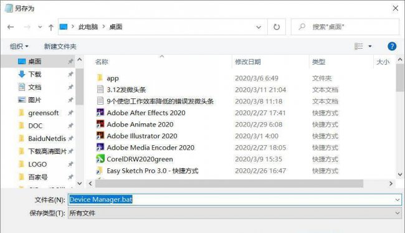This screenshot has width=405, height=233.
Task: Click file list scroll down arrow
Action: pos(400,174)
